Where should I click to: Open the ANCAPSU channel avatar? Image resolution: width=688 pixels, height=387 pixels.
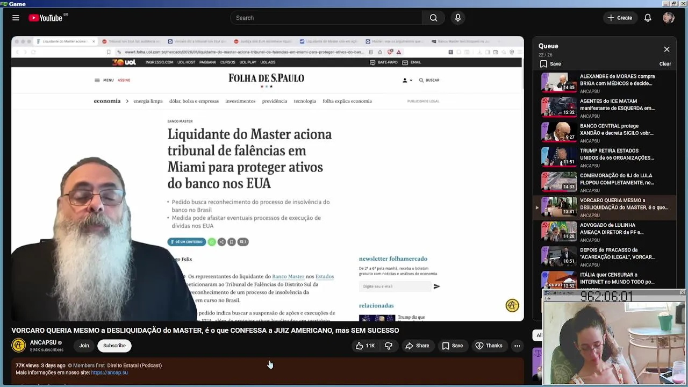click(x=18, y=346)
